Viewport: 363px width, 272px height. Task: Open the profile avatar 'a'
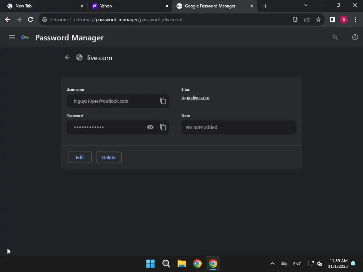click(x=344, y=20)
